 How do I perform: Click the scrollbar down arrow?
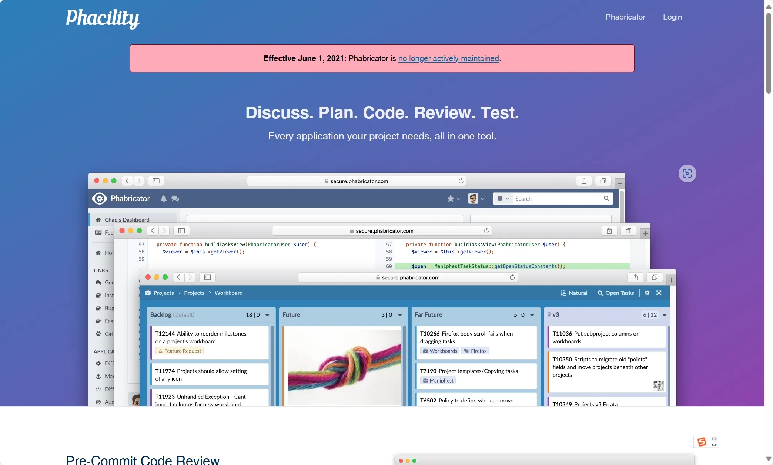[x=769, y=459]
